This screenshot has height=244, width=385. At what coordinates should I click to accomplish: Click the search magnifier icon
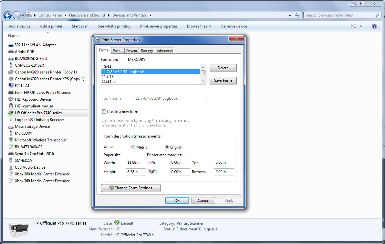[x=377, y=15]
